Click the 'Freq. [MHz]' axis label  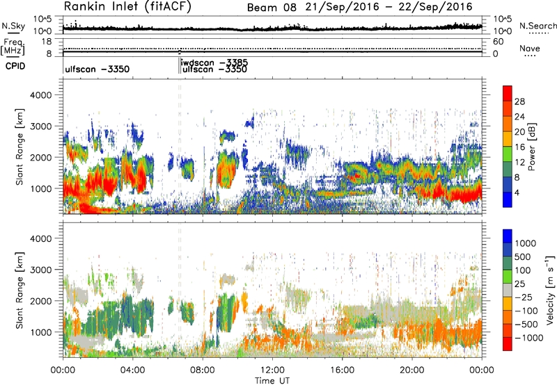13,47
